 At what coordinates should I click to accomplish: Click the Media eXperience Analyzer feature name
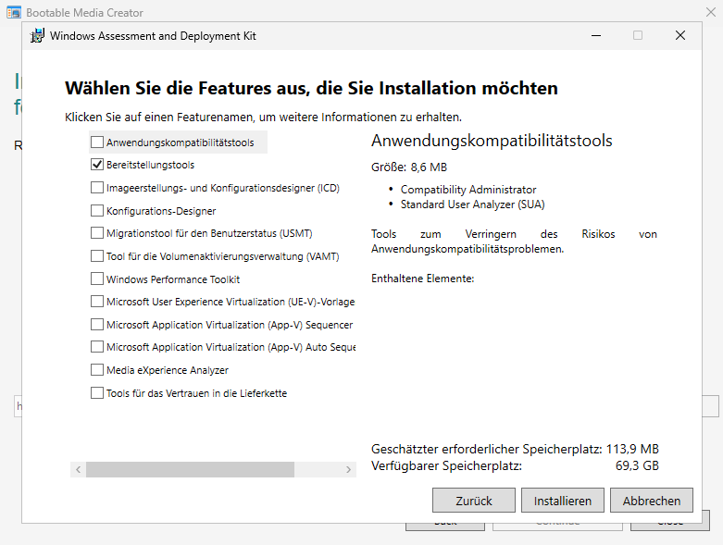pyautogui.click(x=168, y=370)
